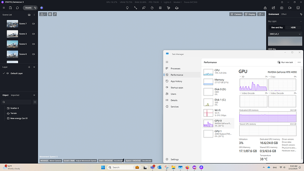Viewport: 304px width, 171px height.
Task: Open the Firefox taskbar icon
Action: pyautogui.click(x=187, y=167)
